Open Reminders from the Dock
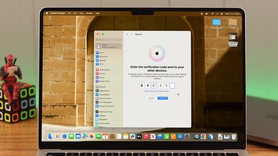 click(119, 136)
